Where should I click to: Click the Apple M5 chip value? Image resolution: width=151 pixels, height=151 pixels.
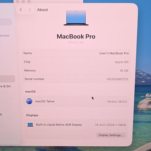pyautogui.click(x=122, y=62)
